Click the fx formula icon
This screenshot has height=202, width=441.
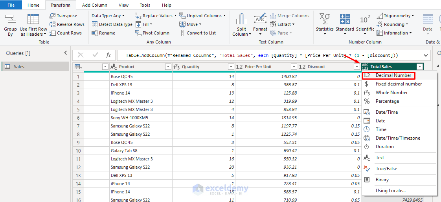coord(108,55)
